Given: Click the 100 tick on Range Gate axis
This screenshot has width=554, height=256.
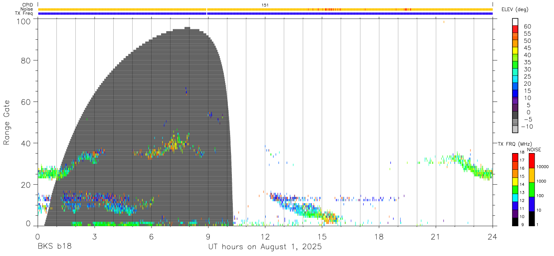Looking at the screenshot, I should click(24, 21).
